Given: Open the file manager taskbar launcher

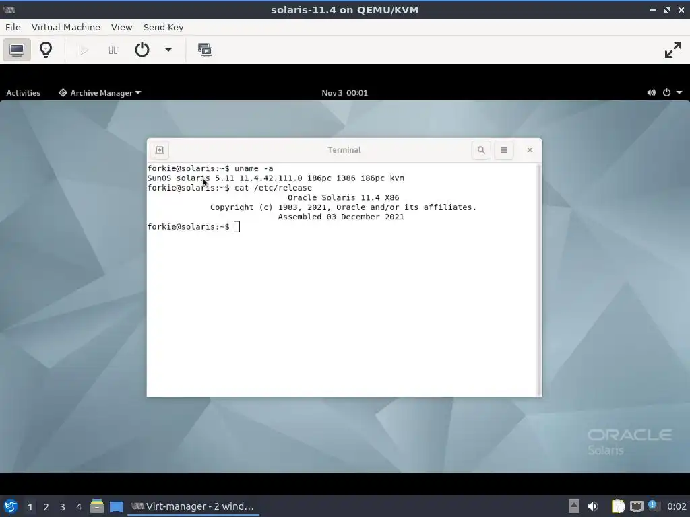Looking at the screenshot, I should (97, 506).
